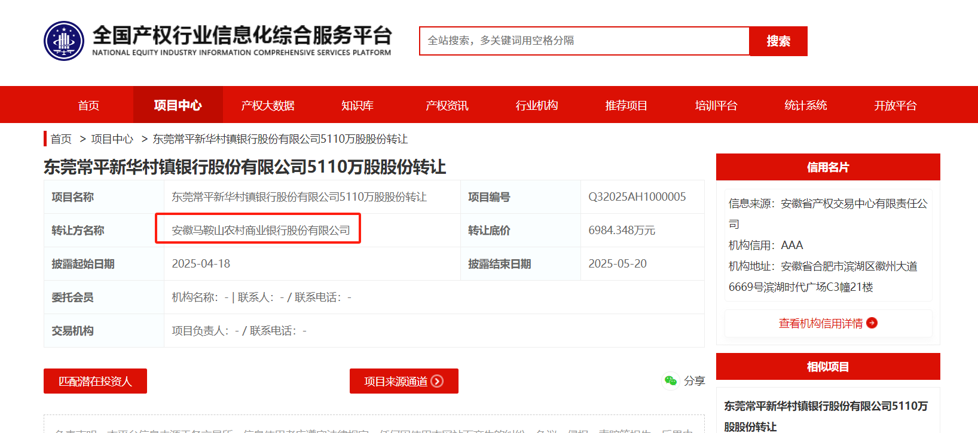
Task: Go to 培训平台 page
Action: (x=716, y=105)
